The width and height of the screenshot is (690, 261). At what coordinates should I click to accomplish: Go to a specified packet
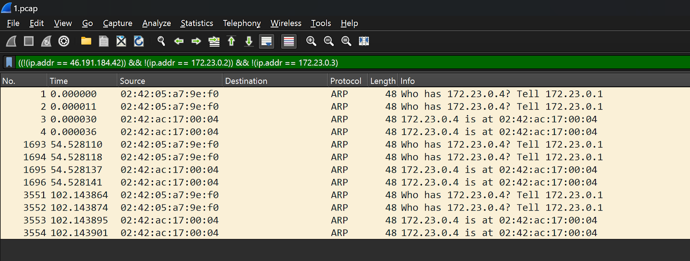(214, 41)
